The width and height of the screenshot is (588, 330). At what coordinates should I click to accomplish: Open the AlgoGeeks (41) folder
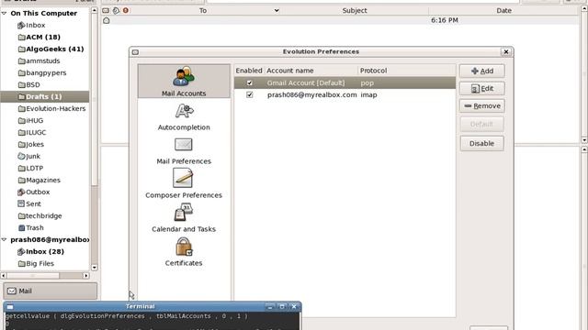point(51,49)
